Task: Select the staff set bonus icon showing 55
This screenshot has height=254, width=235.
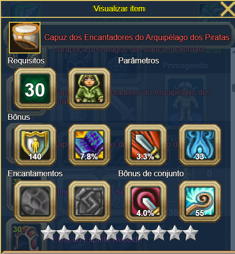Action: [x=200, y=201]
